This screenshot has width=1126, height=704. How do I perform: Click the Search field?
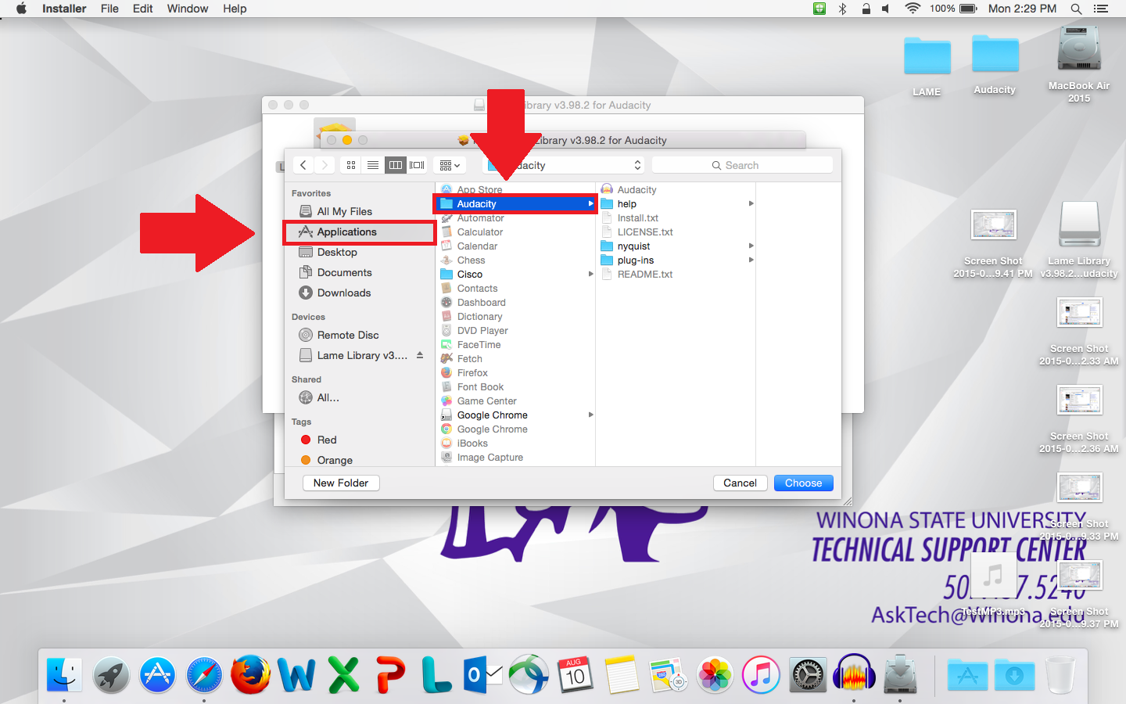(x=741, y=165)
